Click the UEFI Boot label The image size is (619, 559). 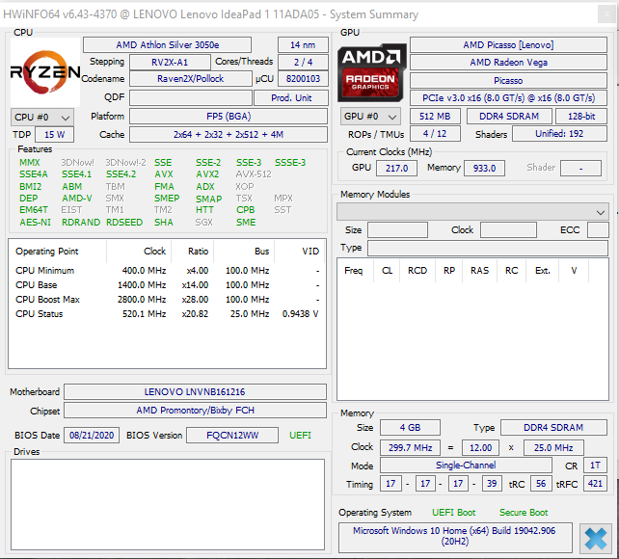tap(453, 513)
